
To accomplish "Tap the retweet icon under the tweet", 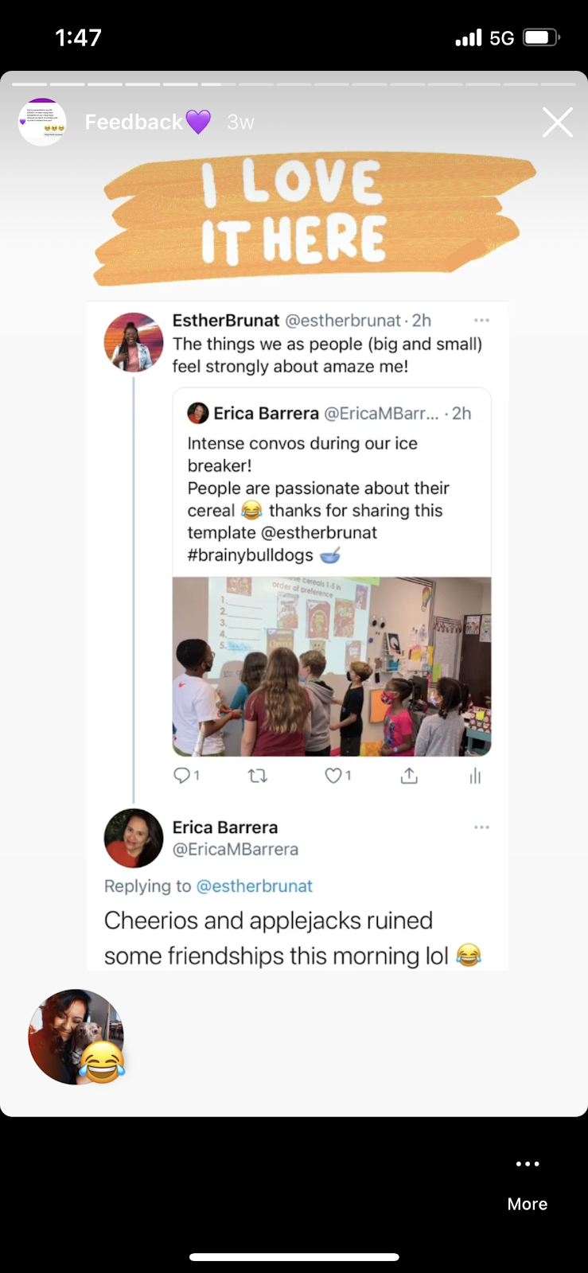I will 258,775.
